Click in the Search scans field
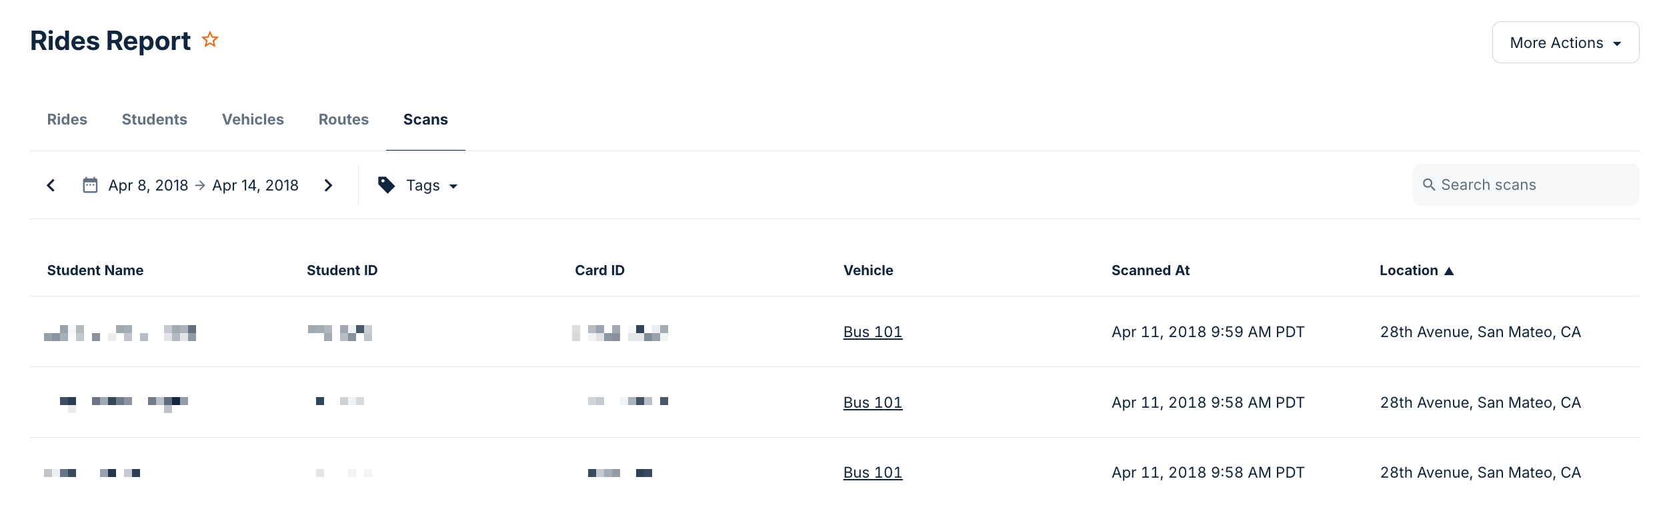 1534,185
